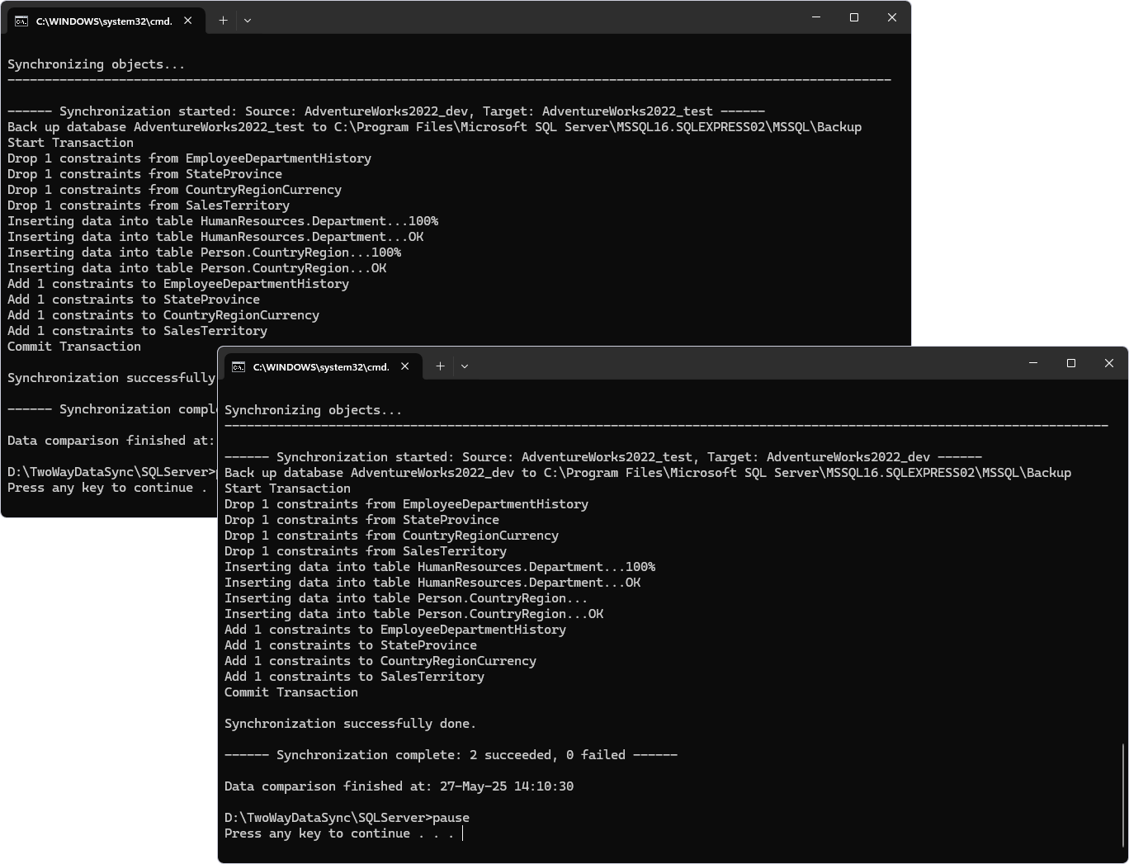Viewport: 1129px width, 864px height.
Task: Close the cmd.exe tab in the front window
Action: [405, 366]
